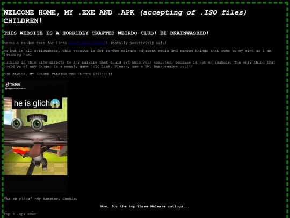Click the 'no but in all seriousness' paragraph
Screen dimensions: 290x218
(x=137, y=52)
